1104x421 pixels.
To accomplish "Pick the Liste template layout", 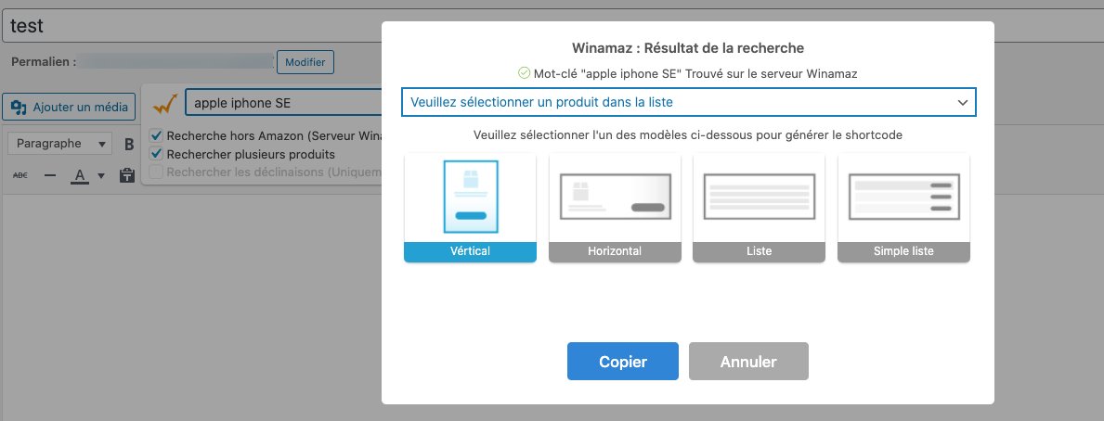I will [x=759, y=208].
